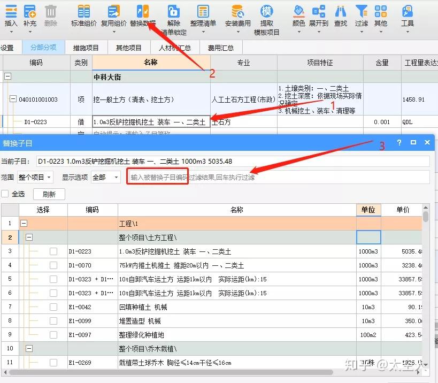This screenshot has height=383, width=438.
Task: Check the 全选 checkbox
Action: tap(5, 194)
